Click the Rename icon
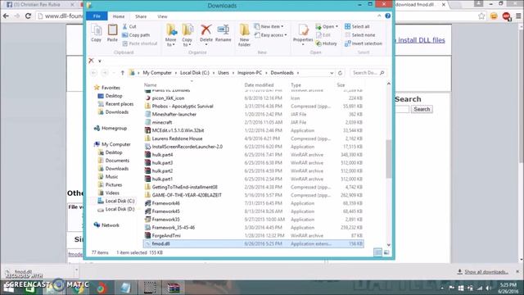The image size is (524, 295). click(223, 33)
